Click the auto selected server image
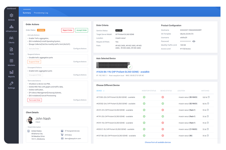Screen dimensions: 226x150 [x=113, y=65]
